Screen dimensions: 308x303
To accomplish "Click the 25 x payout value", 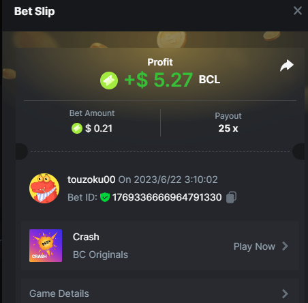I will tap(228, 128).
